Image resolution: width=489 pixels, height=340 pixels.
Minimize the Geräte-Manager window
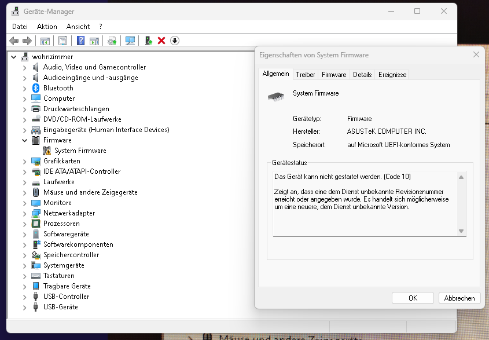click(x=391, y=11)
